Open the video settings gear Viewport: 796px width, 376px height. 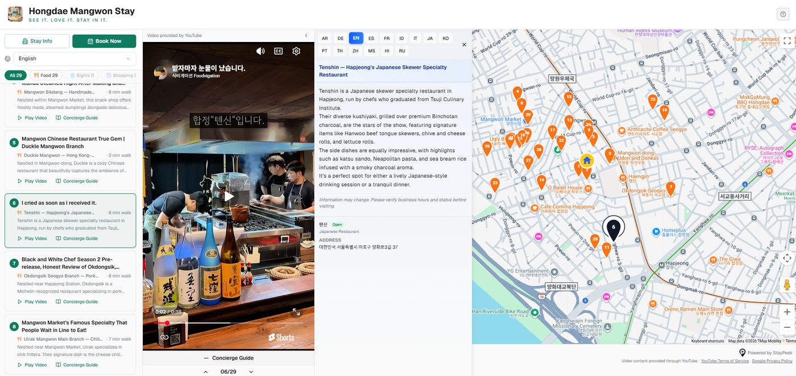(x=296, y=51)
